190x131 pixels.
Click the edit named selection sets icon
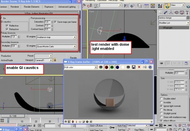tap(96, 6)
